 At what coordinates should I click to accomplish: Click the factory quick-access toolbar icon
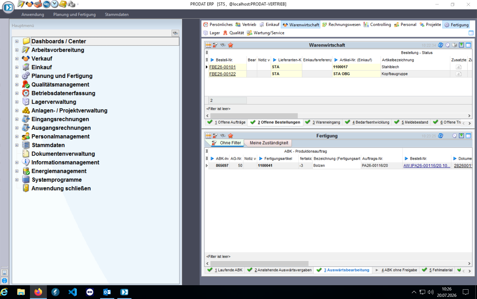click(38, 4)
